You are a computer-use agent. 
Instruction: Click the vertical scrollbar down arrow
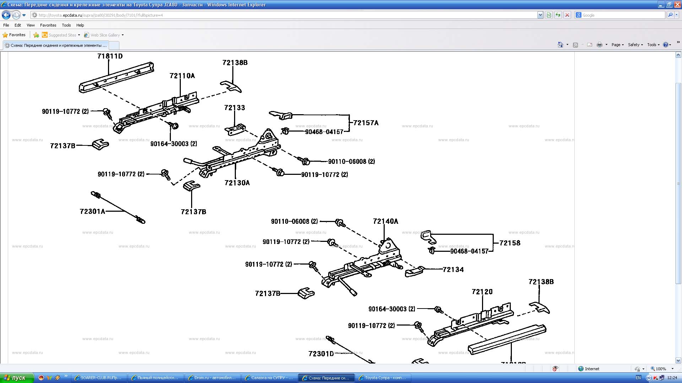coord(678,360)
